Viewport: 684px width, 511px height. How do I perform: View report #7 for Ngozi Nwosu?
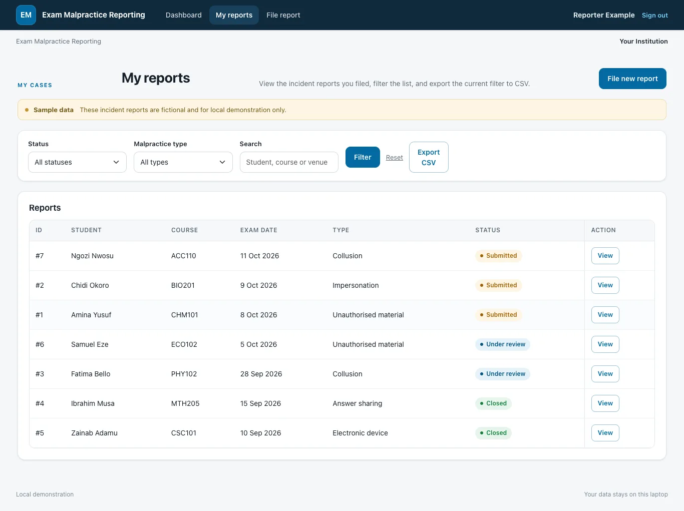[x=605, y=256]
